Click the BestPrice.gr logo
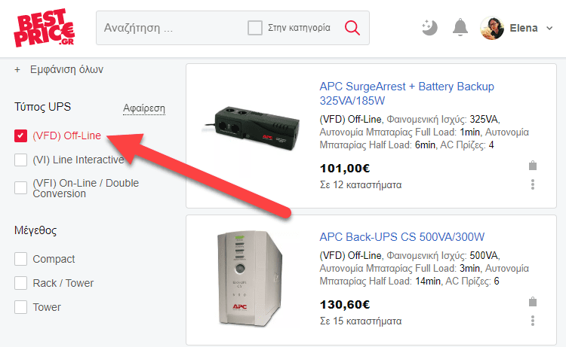 click(44, 28)
